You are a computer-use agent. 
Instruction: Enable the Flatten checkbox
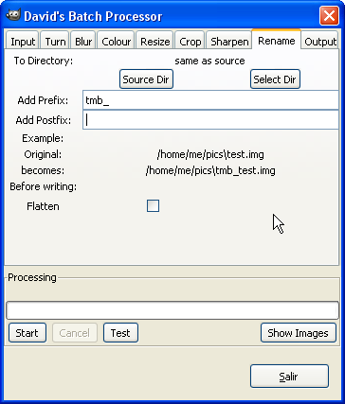tap(153, 206)
